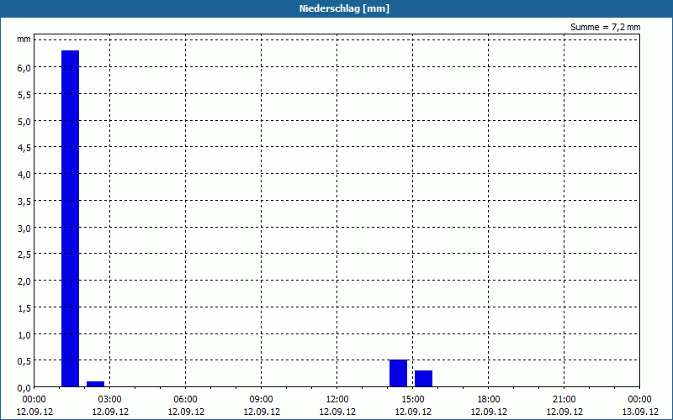Click the 0,5 mm bar before 15:00
Screen dimensions: 673x420
click(x=398, y=373)
